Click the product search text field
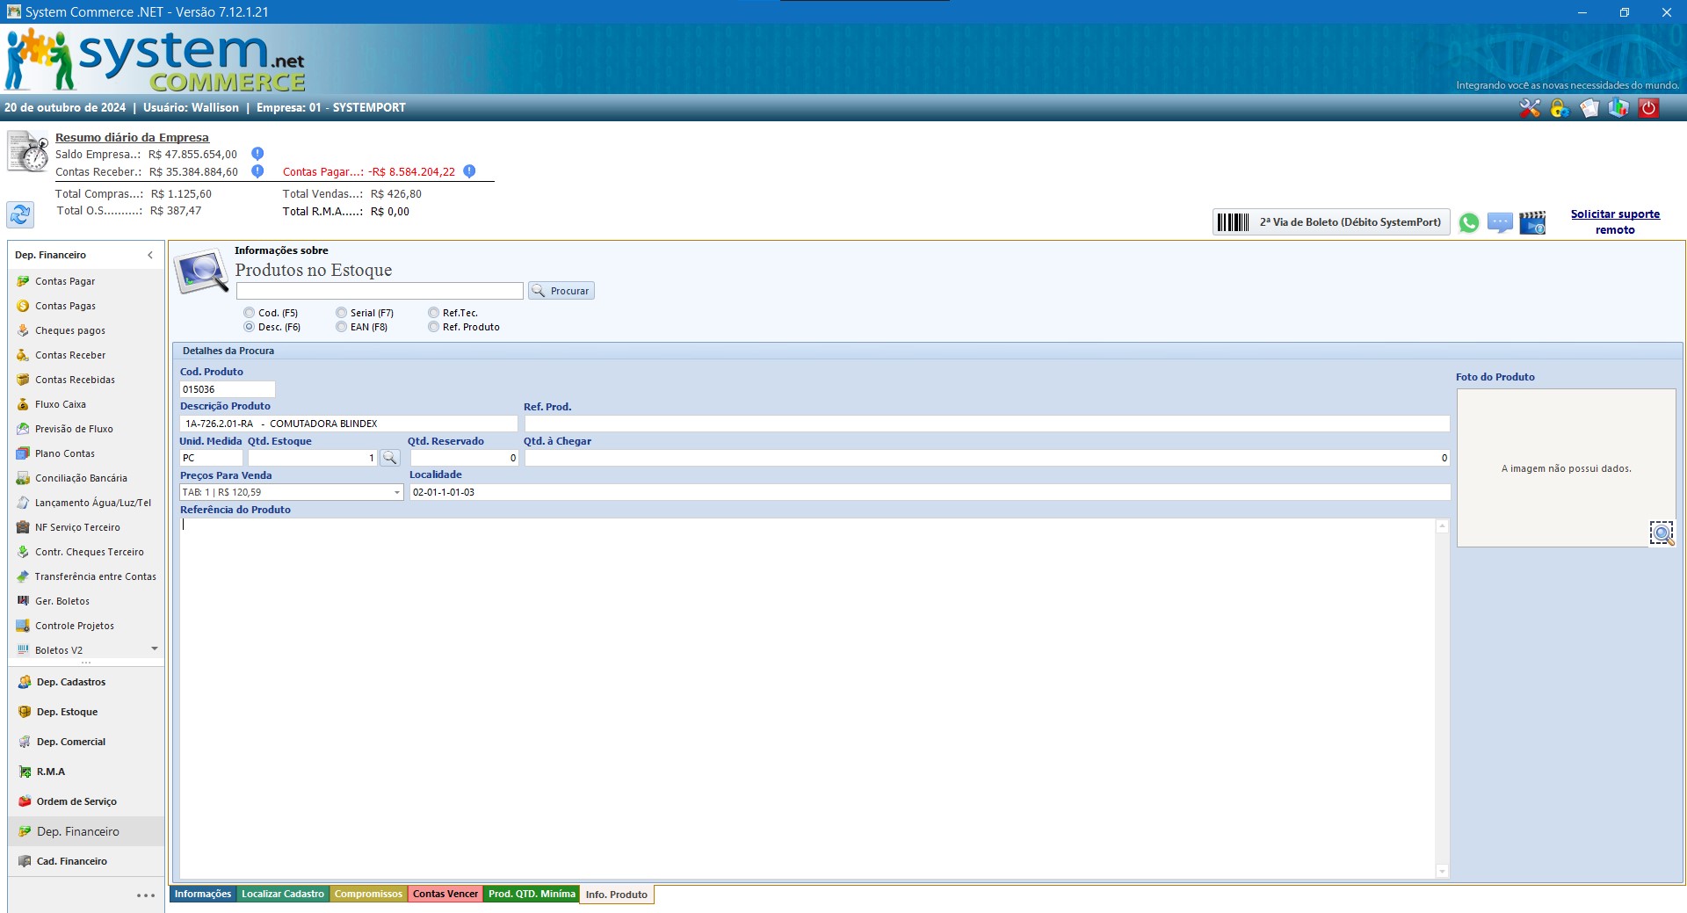 [x=380, y=291]
